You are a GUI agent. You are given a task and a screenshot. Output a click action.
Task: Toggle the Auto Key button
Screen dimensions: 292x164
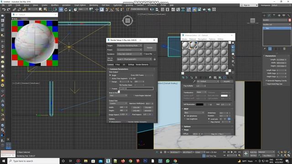253,152
